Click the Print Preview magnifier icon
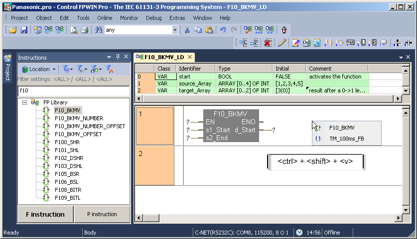 [74, 30]
